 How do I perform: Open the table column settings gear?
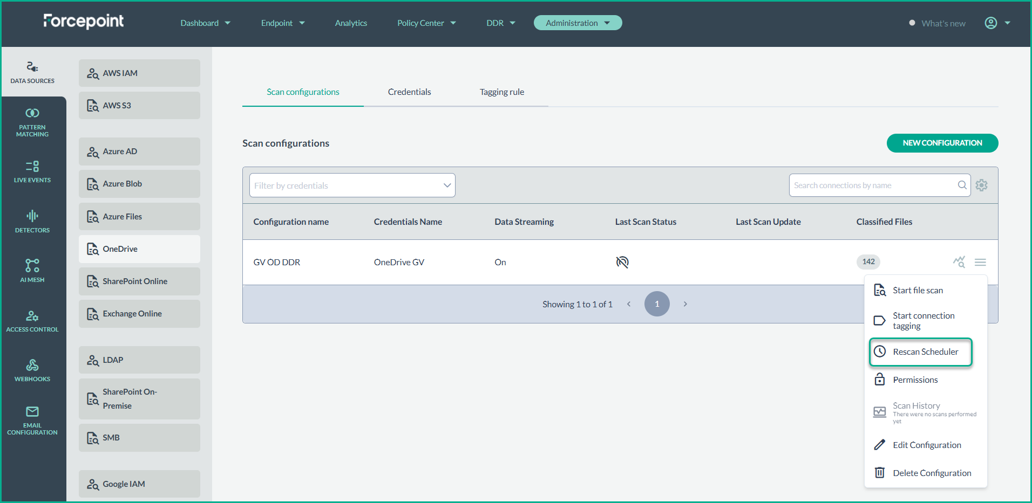982,185
